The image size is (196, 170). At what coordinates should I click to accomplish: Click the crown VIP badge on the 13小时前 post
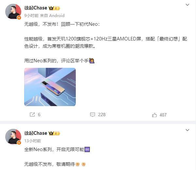(x=54, y=133)
